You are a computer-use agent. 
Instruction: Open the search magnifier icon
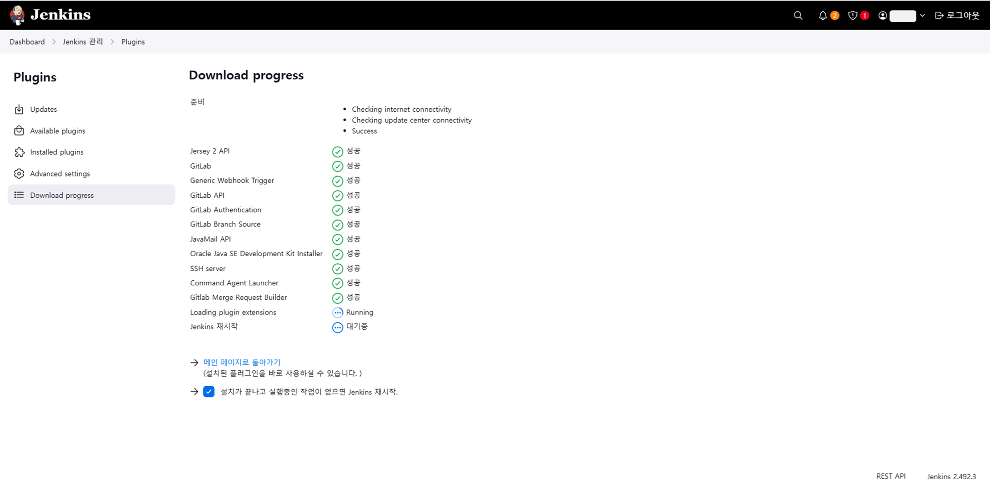click(x=798, y=16)
